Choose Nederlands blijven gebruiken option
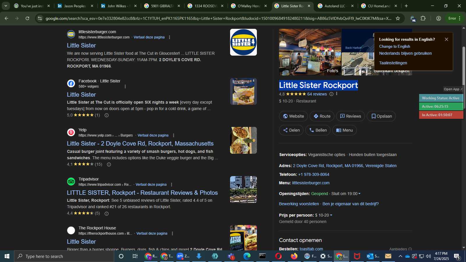This screenshot has height=262, width=466. pos(405,53)
